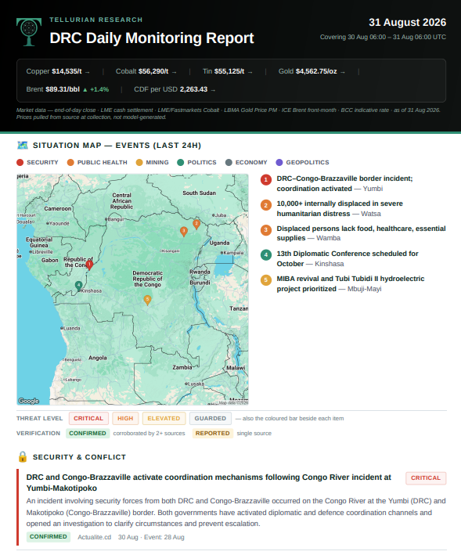The width and height of the screenshot is (461, 555).
Task: Click the SECURITY legend label
Action: point(42,163)
